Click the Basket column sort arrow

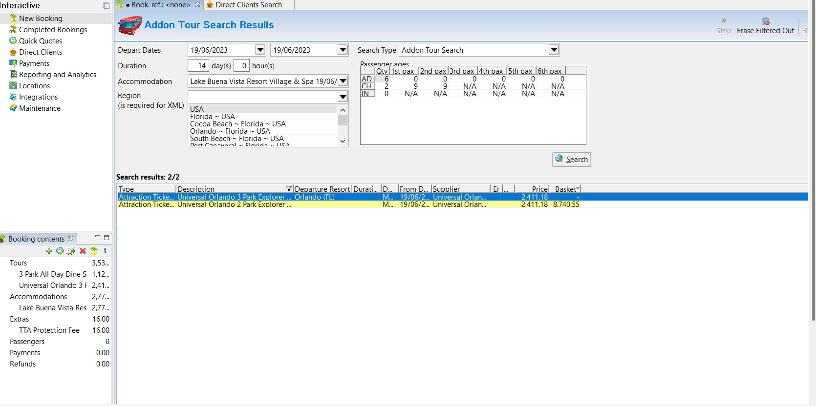578,188
